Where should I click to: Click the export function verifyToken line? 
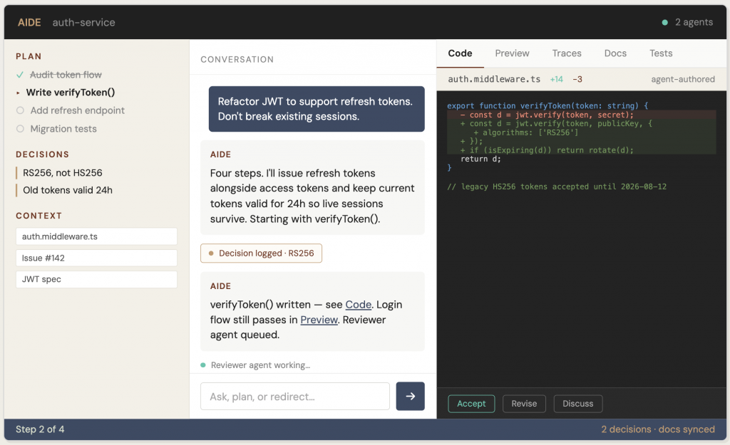tap(547, 106)
